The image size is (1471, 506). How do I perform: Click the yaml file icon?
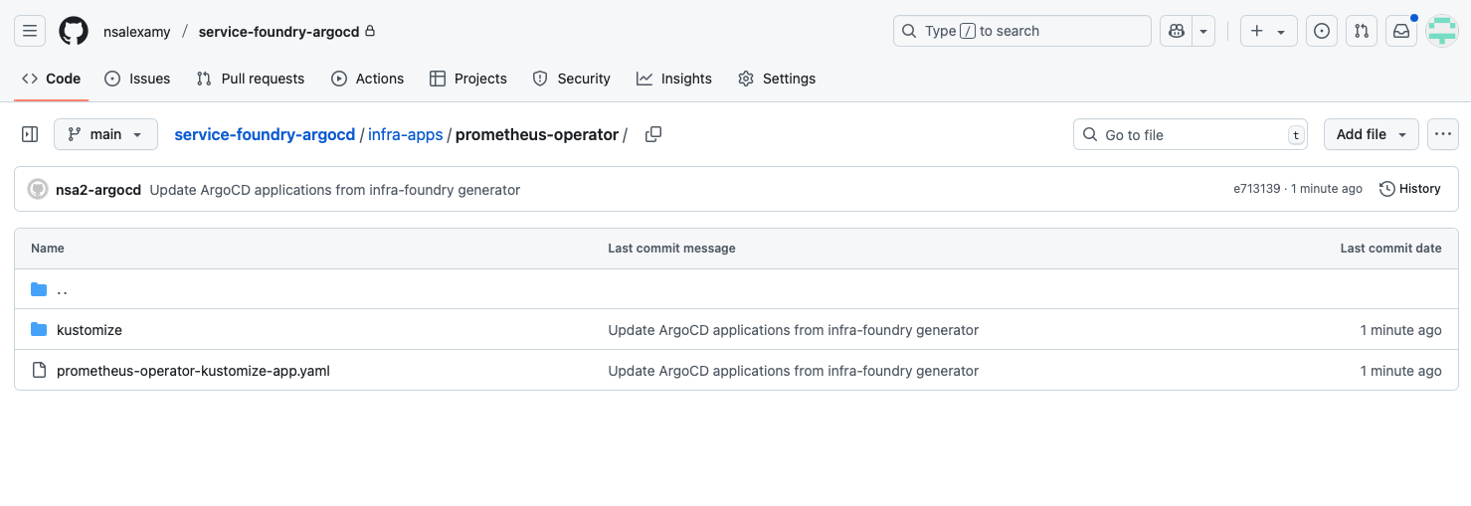pos(39,370)
